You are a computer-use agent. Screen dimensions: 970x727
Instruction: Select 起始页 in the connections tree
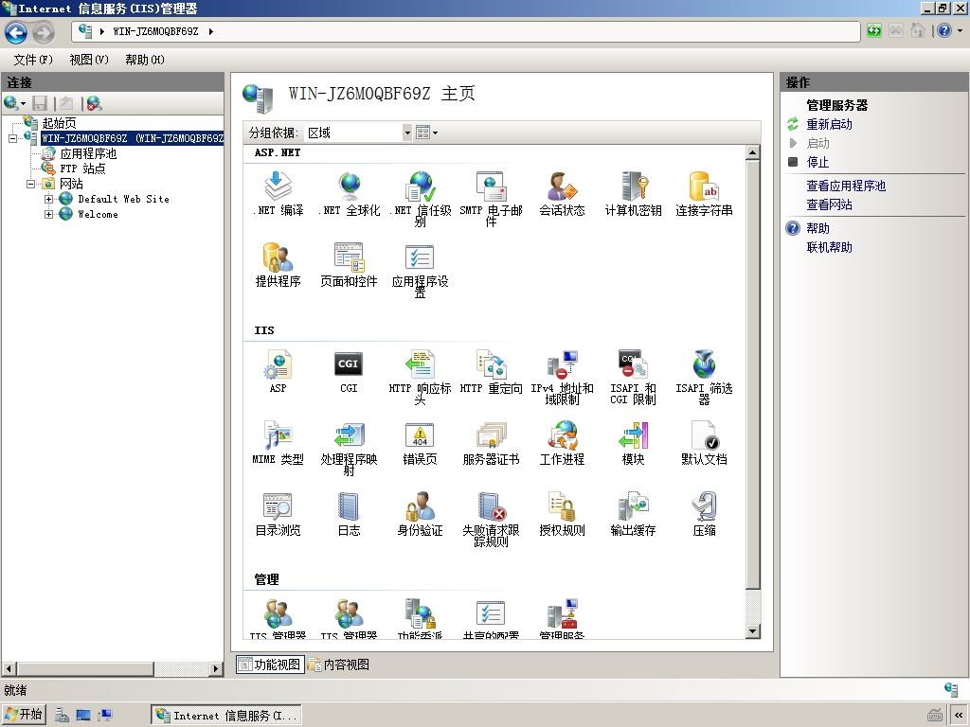[x=59, y=123]
